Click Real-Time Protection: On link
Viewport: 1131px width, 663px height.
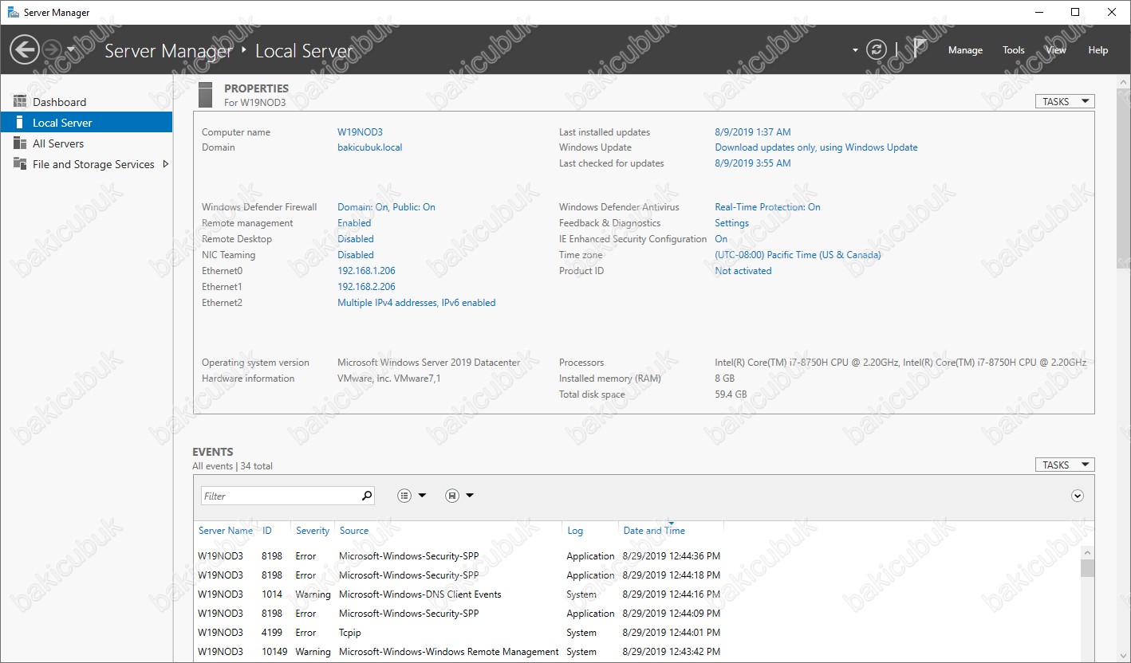click(767, 207)
